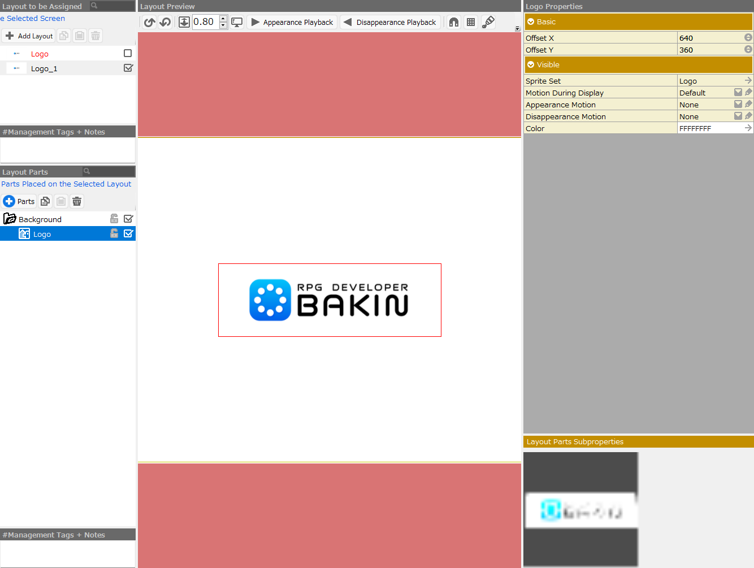Open Motion During Display dropdown
The width and height of the screenshot is (754, 568).
pos(738,93)
